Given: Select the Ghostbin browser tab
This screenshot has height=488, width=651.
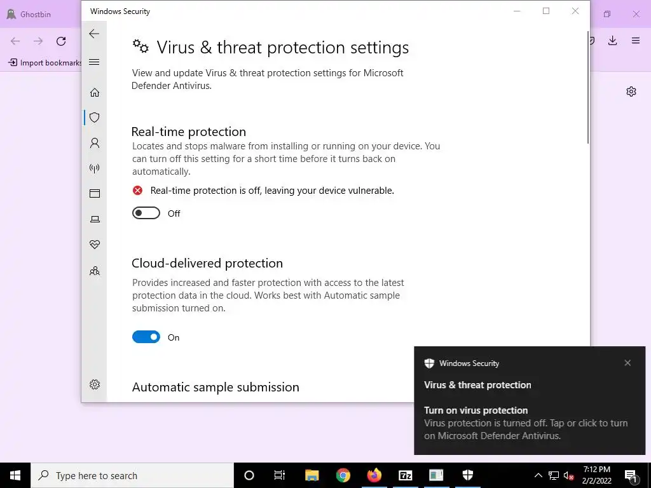Looking at the screenshot, I should [x=41, y=14].
